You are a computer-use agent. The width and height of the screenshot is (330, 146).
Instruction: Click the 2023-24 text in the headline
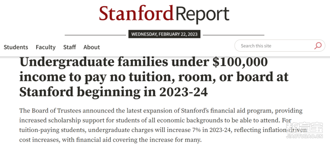pyautogui.click(x=183, y=92)
